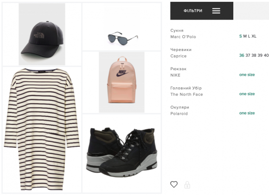Image resolution: width=269 pixels, height=195 pixels.
Task: Pick shoe size 38
Action: (254, 55)
